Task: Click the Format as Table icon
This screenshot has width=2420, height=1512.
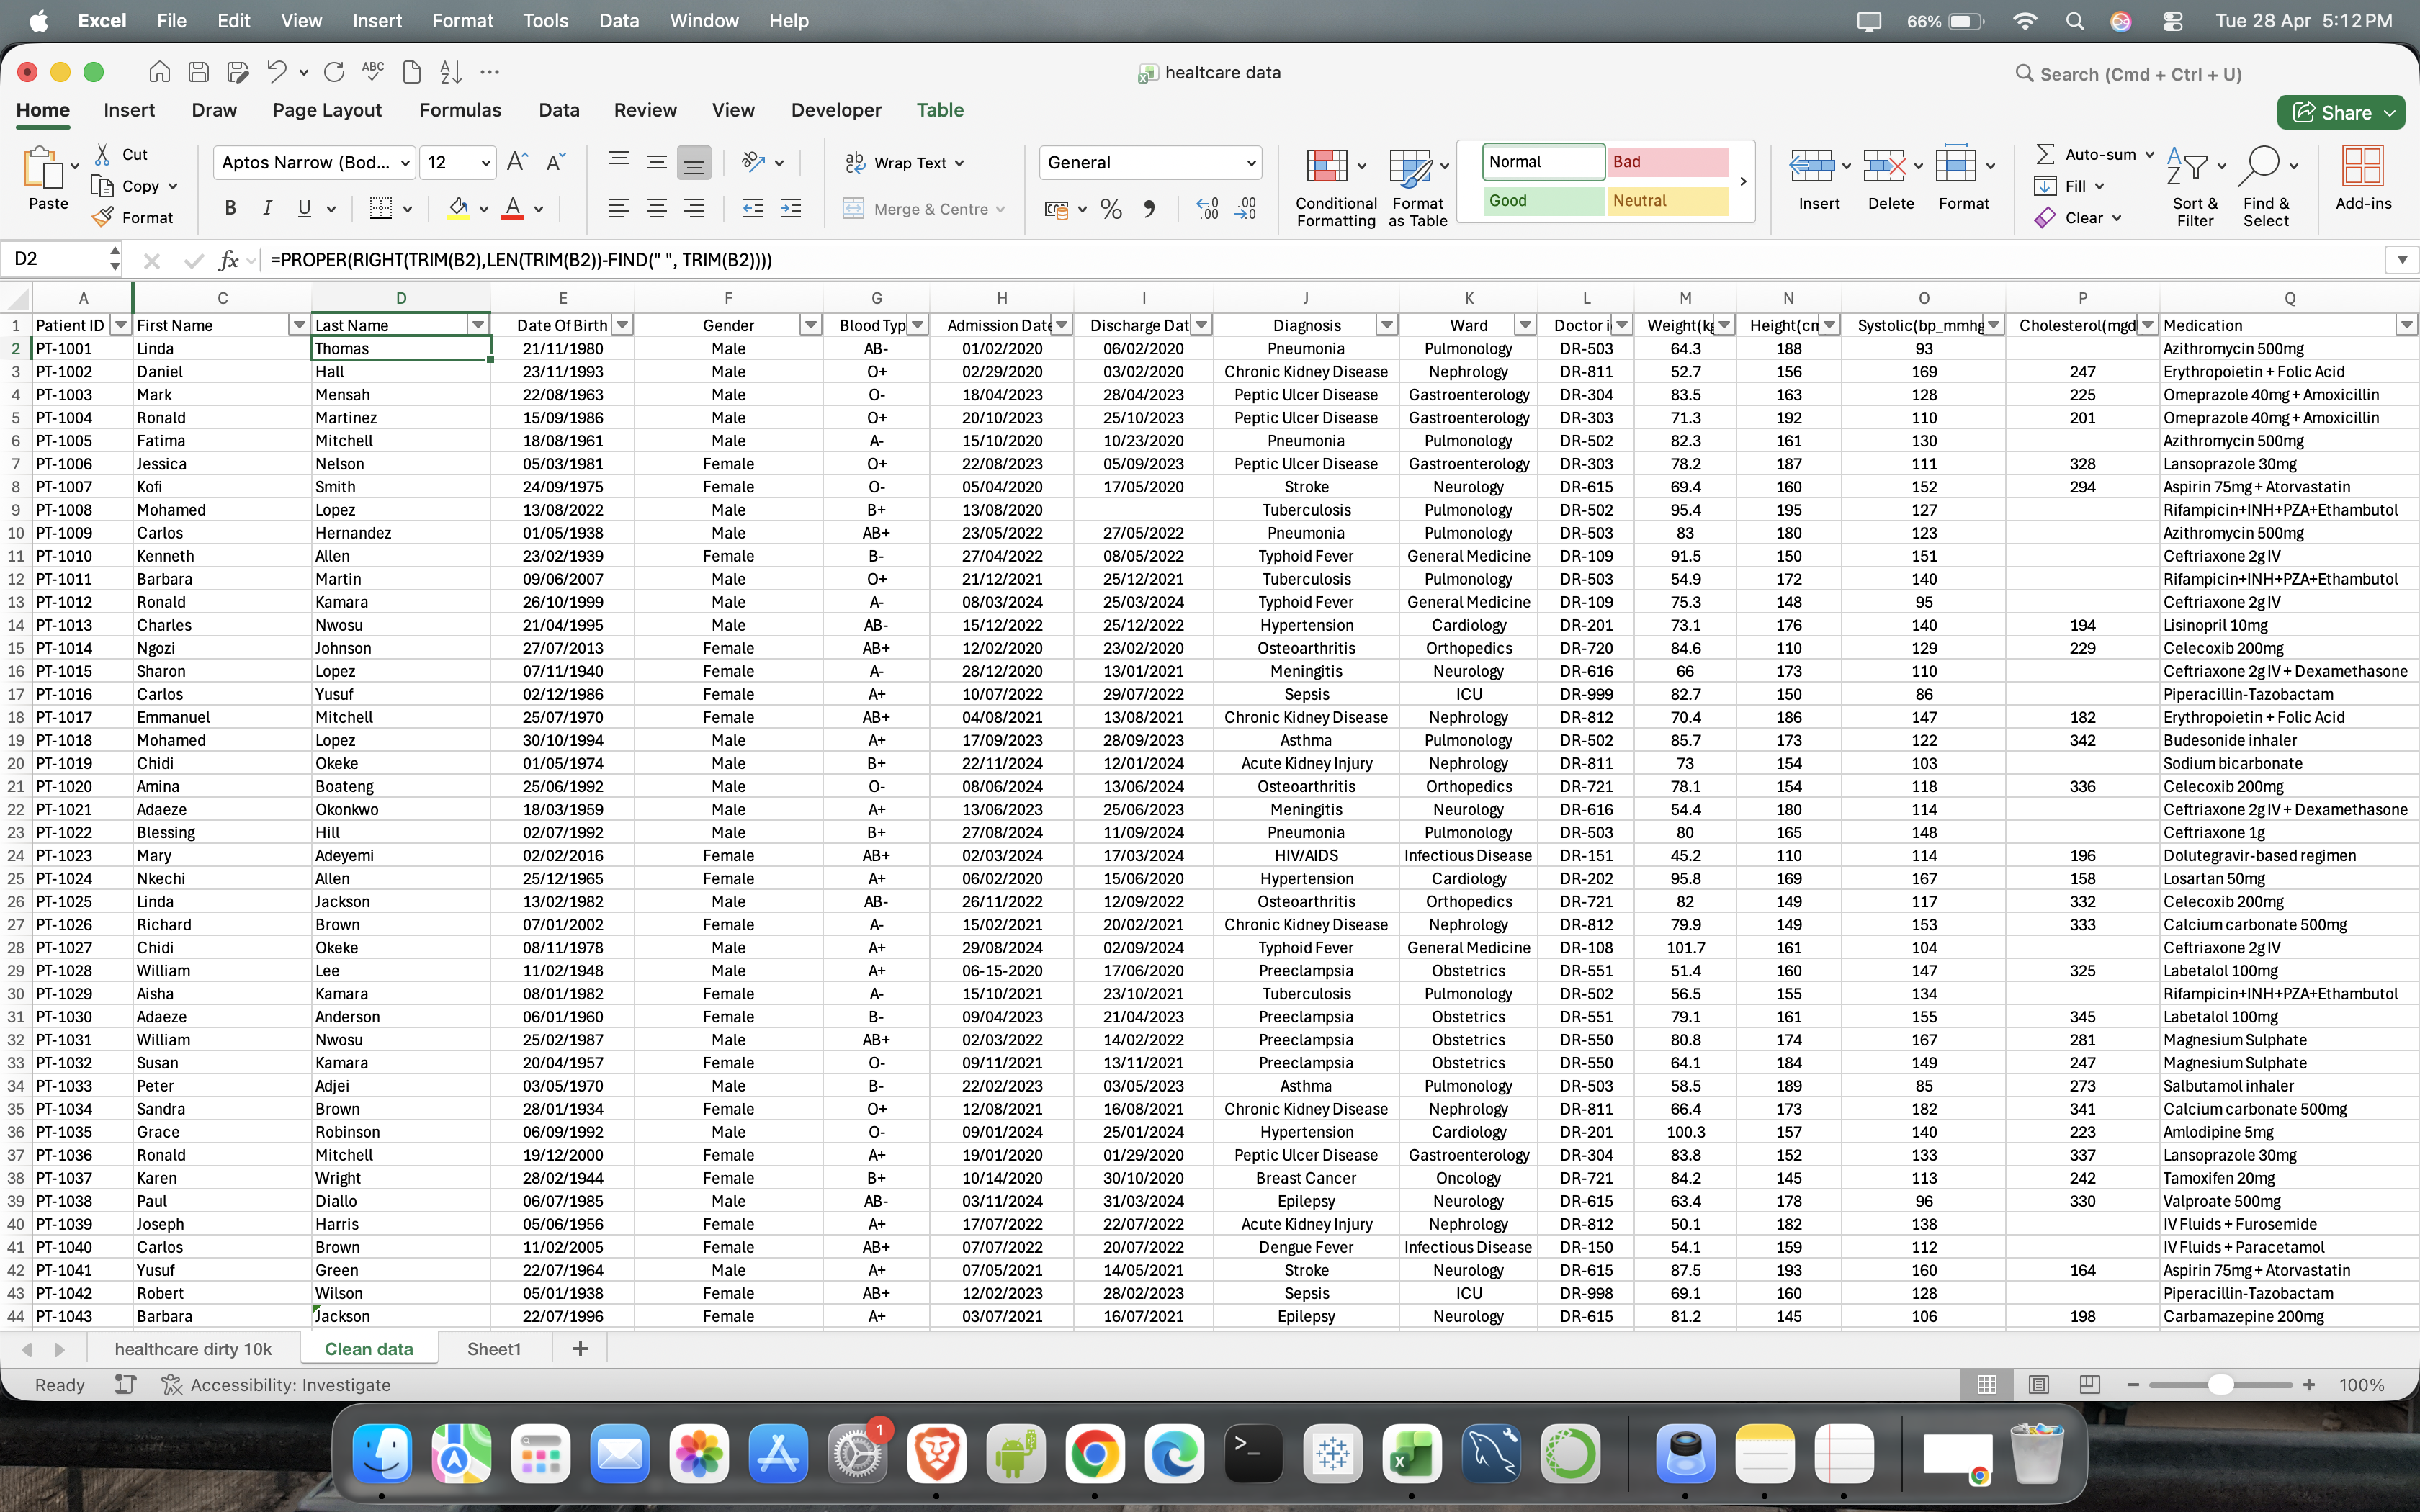Action: [1409, 166]
